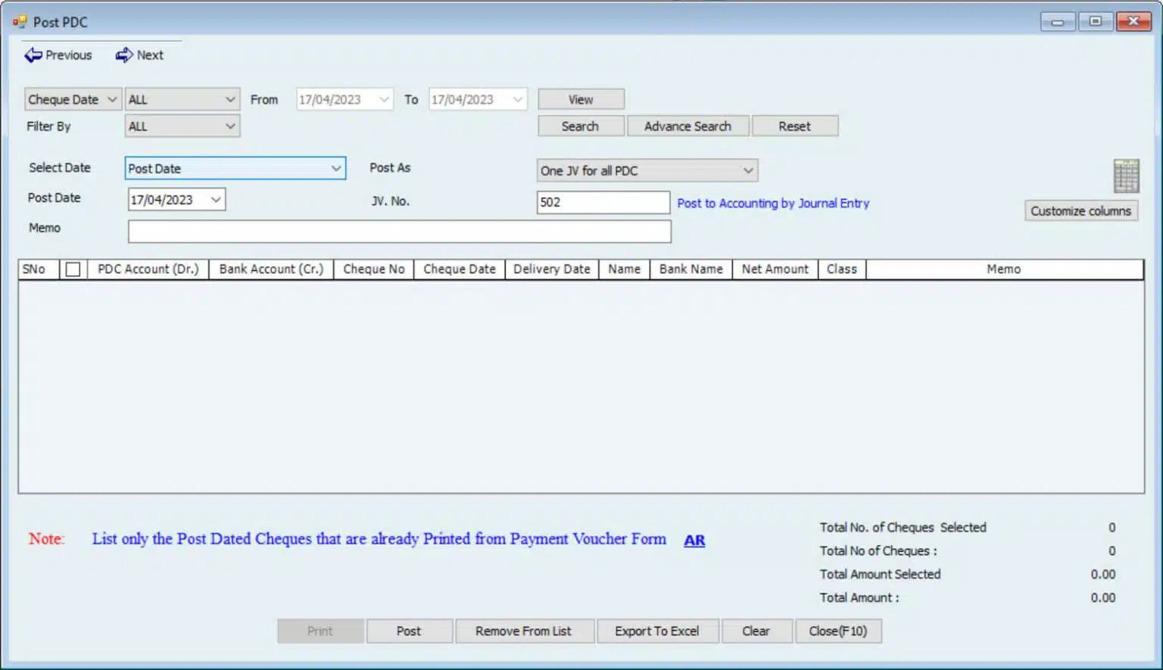
Task: Sort by Net Amount column header
Action: click(x=775, y=270)
